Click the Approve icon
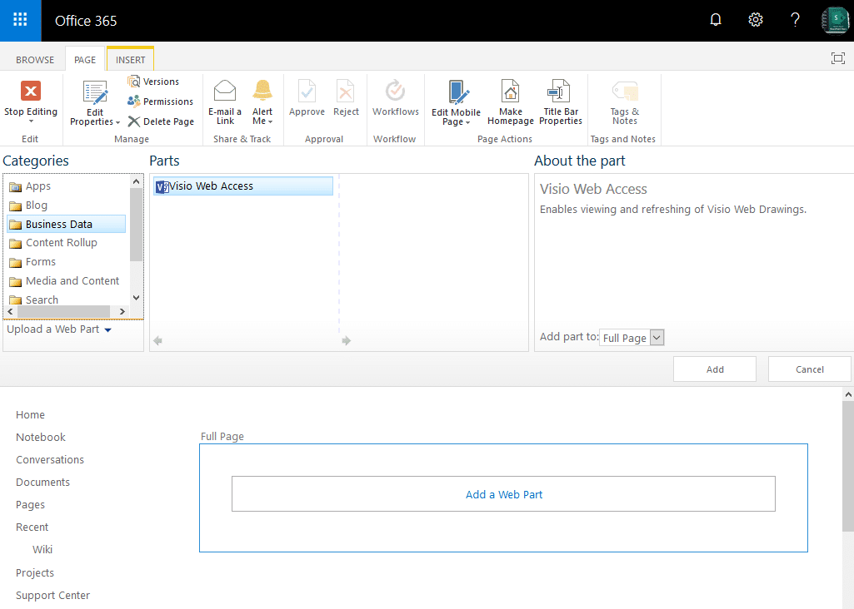The image size is (854, 609). [x=307, y=91]
